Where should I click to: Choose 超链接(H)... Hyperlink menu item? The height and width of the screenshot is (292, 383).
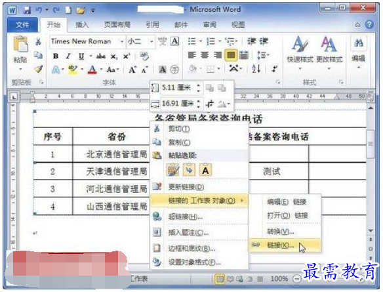pyautogui.click(x=199, y=217)
